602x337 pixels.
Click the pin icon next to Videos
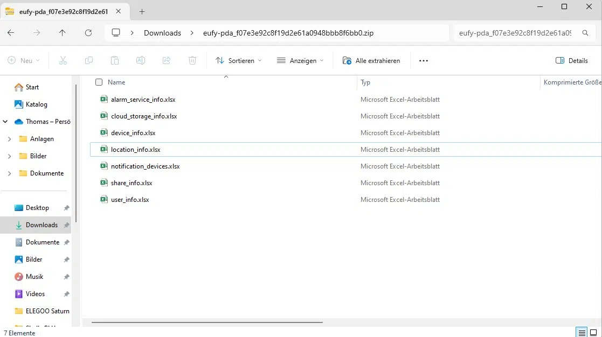[x=66, y=294]
